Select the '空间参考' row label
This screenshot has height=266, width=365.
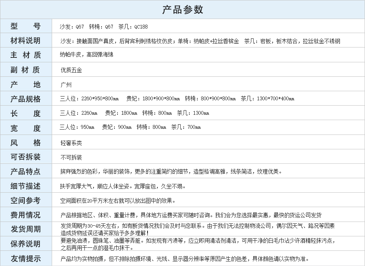(25, 200)
